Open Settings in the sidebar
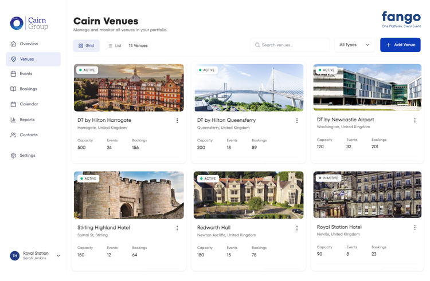The height and width of the screenshot is (281, 430). (33, 156)
